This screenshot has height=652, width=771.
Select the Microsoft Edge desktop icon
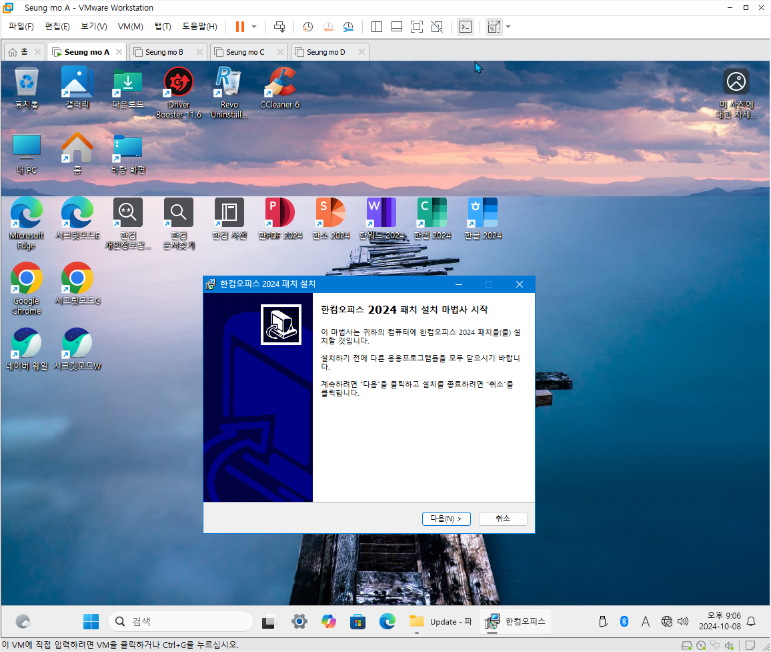point(27,224)
